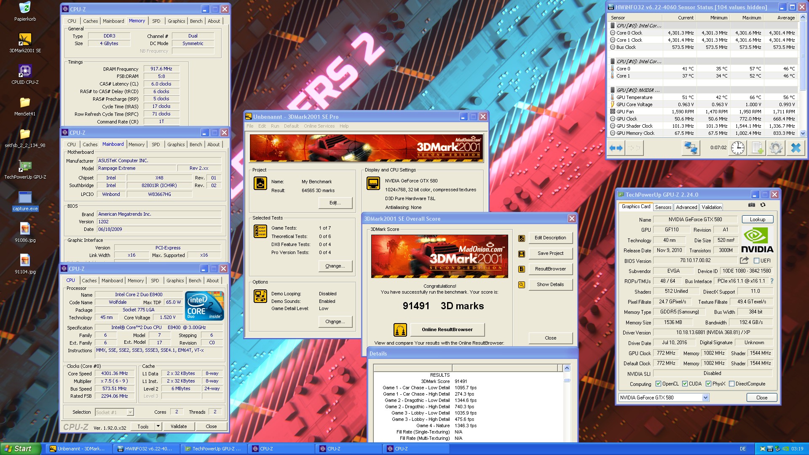Open the Socket #1 selection dropdown

coord(130,412)
